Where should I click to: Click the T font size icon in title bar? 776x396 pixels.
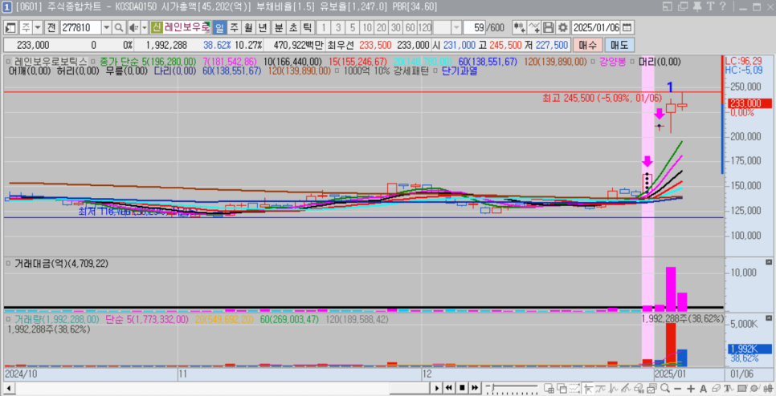pos(710,6)
